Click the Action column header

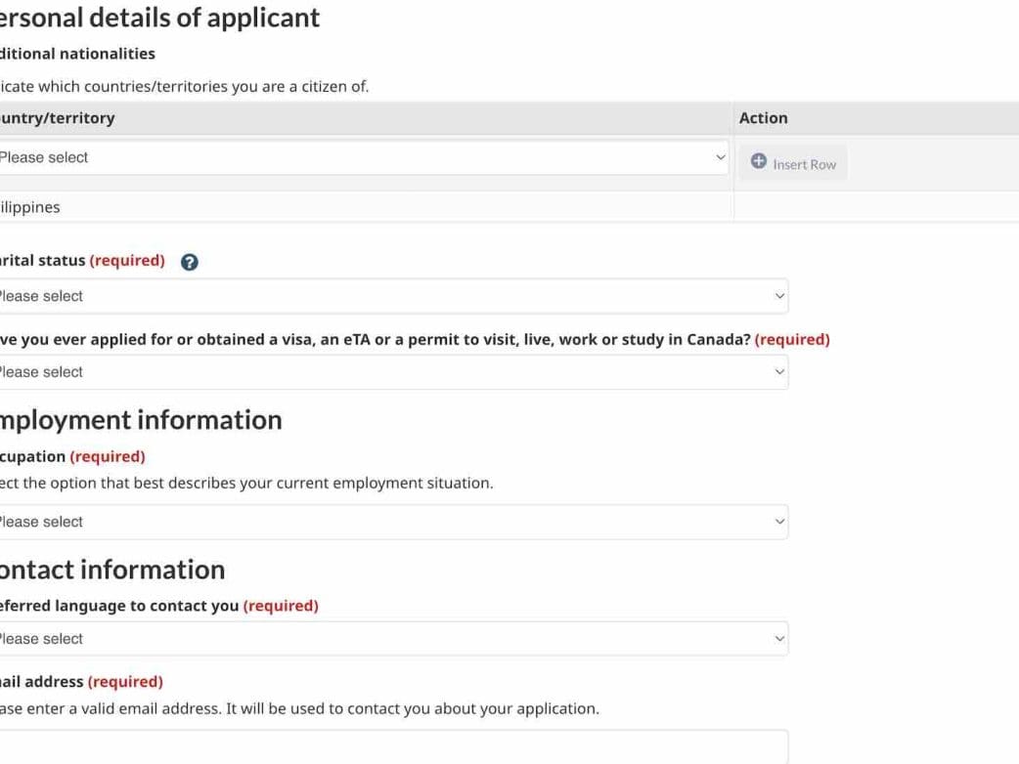(764, 118)
